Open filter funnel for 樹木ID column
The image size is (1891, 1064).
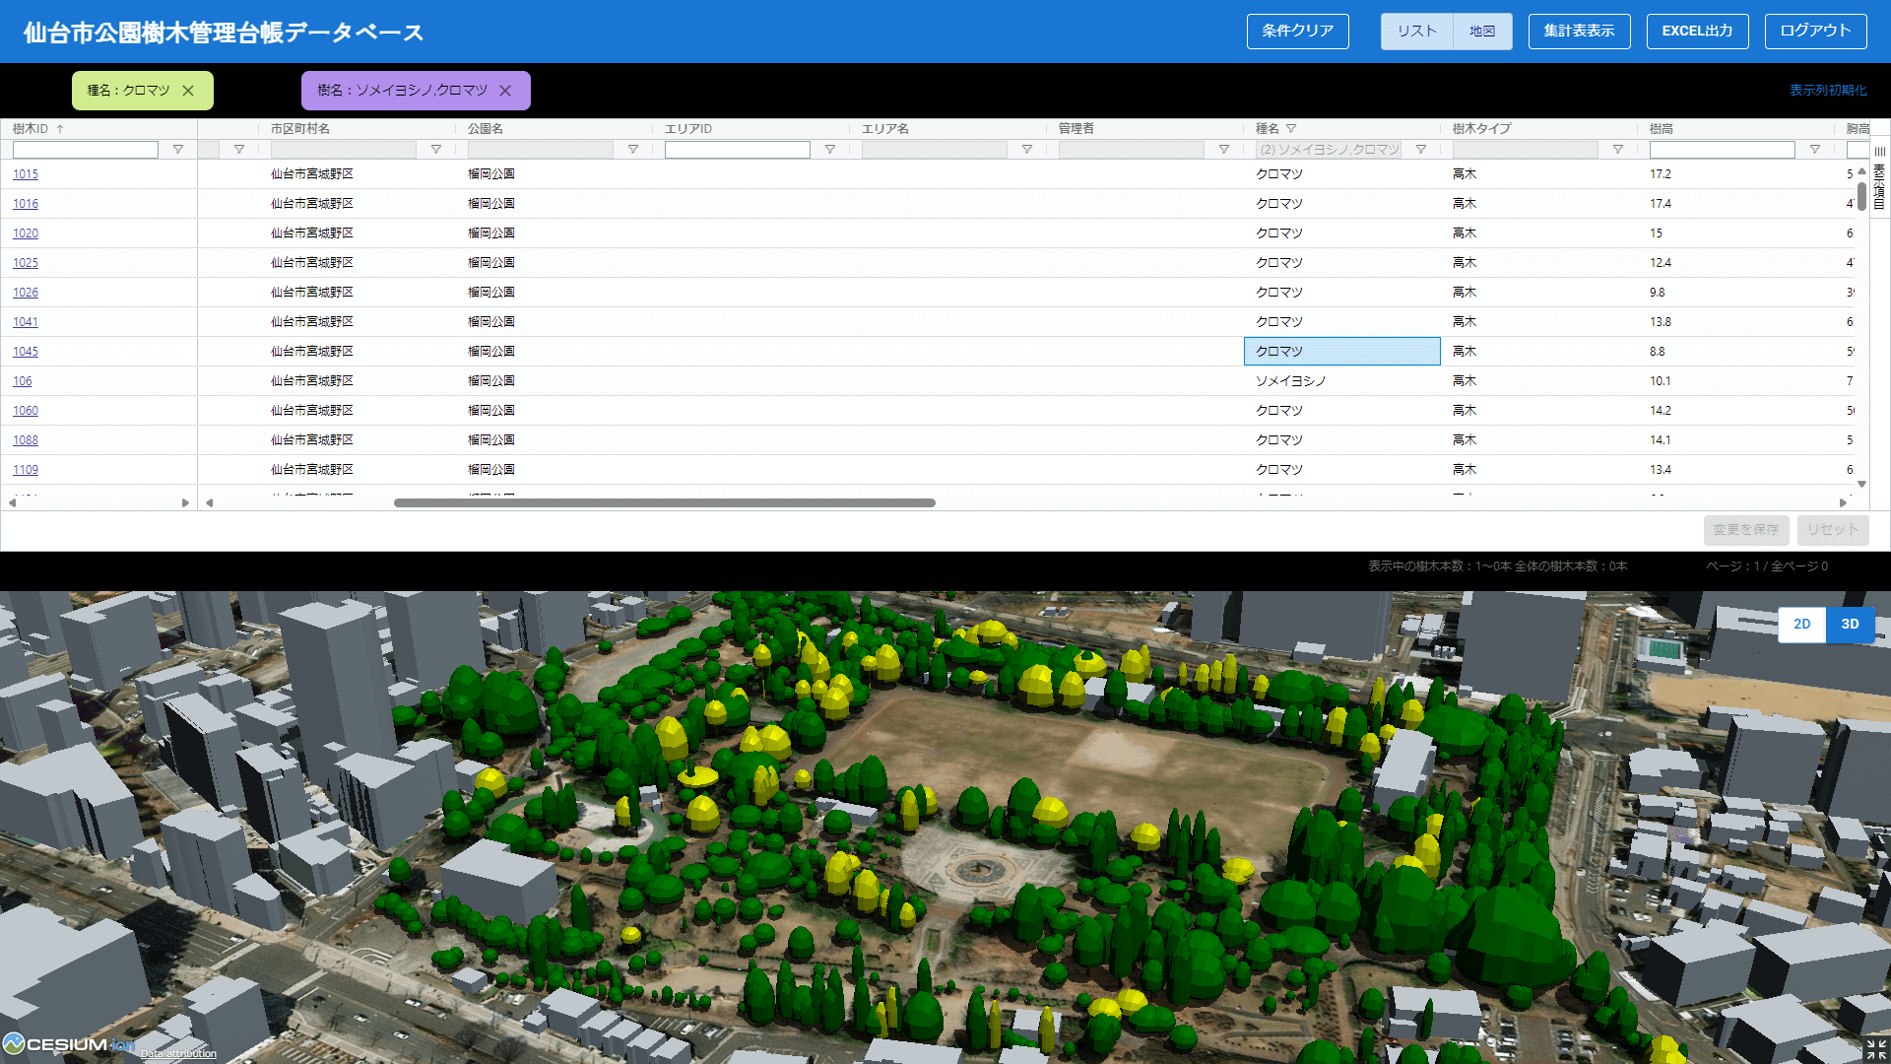(178, 150)
